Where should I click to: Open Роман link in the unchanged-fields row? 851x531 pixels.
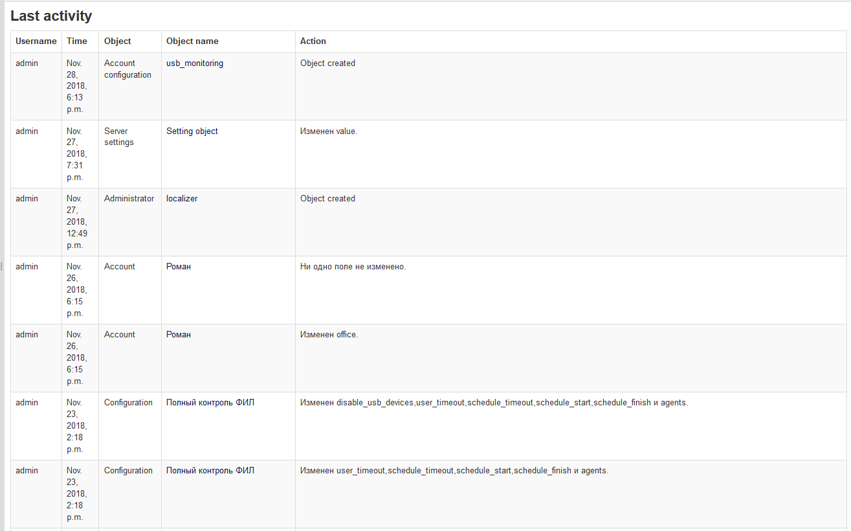pyautogui.click(x=179, y=267)
